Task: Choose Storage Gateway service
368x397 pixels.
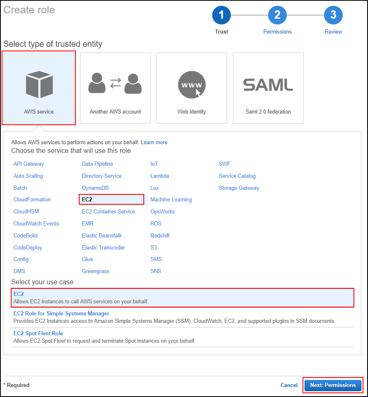Action: pos(239,188)
